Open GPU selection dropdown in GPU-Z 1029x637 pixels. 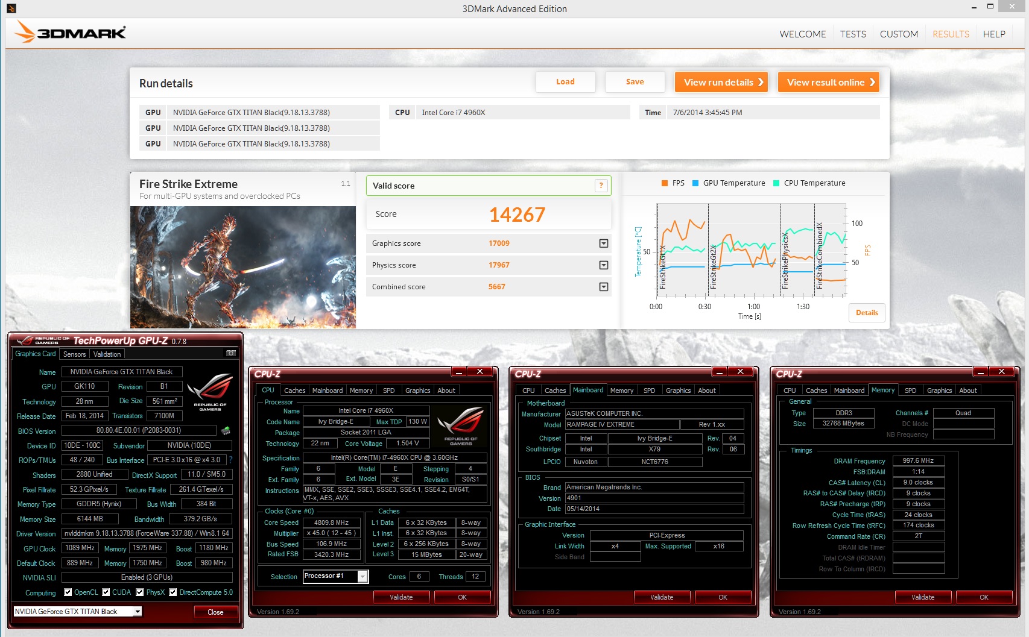point(138,612)
